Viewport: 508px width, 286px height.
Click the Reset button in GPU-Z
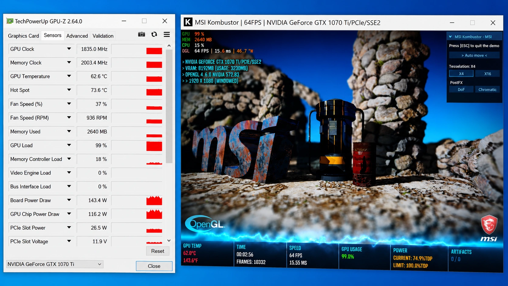pyautogui.click(x=158, y=251)
